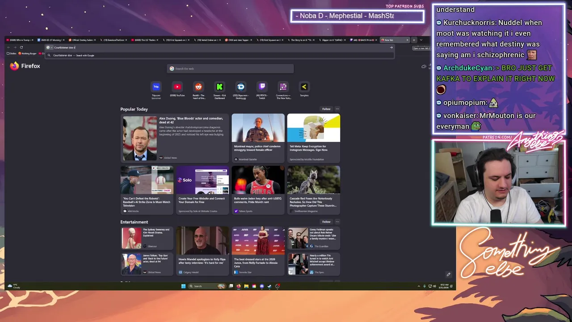
Task: Switch to the Official Destiny Subreddit tab
Action: [x=82, y=40]
